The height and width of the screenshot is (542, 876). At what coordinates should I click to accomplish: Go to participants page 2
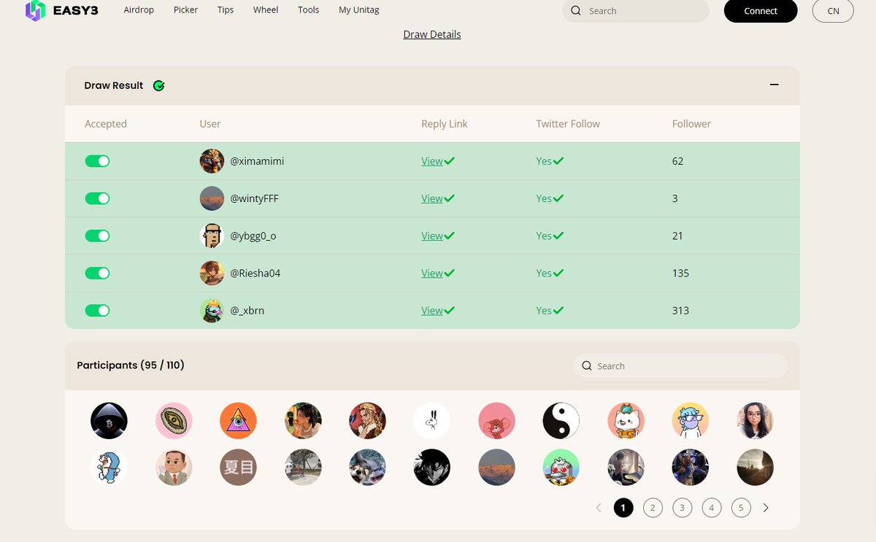click(653, 508)
